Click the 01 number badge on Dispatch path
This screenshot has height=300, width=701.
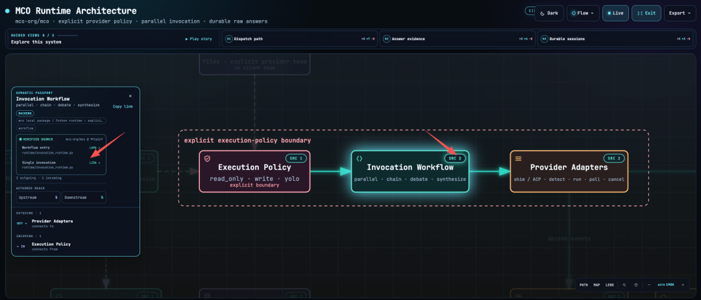[x=229, y=39]
